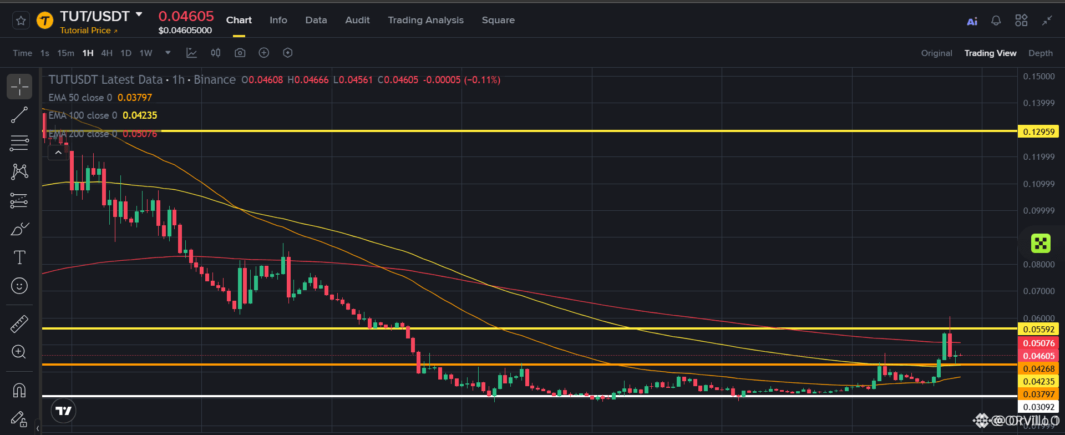Open the emoji icons tool
Viewport: 1065px width, 435px height.
[19, 286]
